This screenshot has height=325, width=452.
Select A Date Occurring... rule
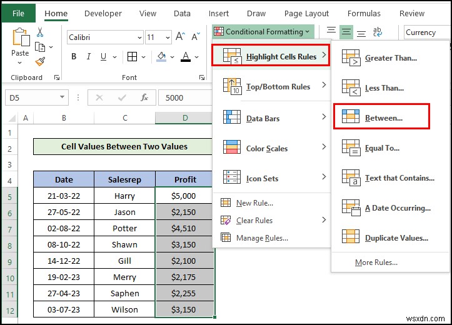coord(390,208)
